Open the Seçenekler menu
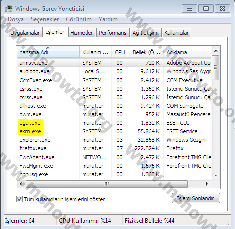Screen dimensions: 235x229 [x=45, y=19]
